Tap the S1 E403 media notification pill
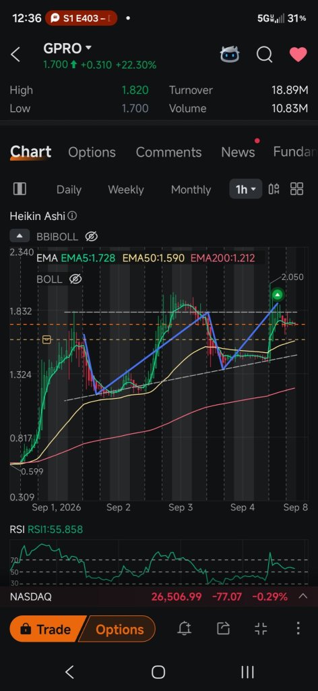 [x=81, y=18]
